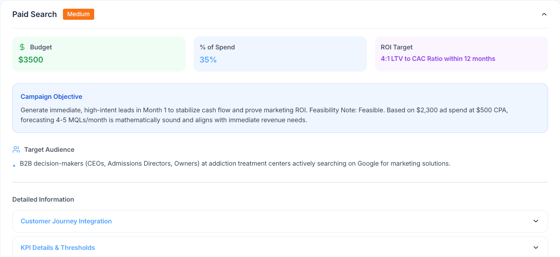Viewport: 560px width, 257px height.
Task: Click the Detailed Information section label
Action: click(x=43, y=199)
